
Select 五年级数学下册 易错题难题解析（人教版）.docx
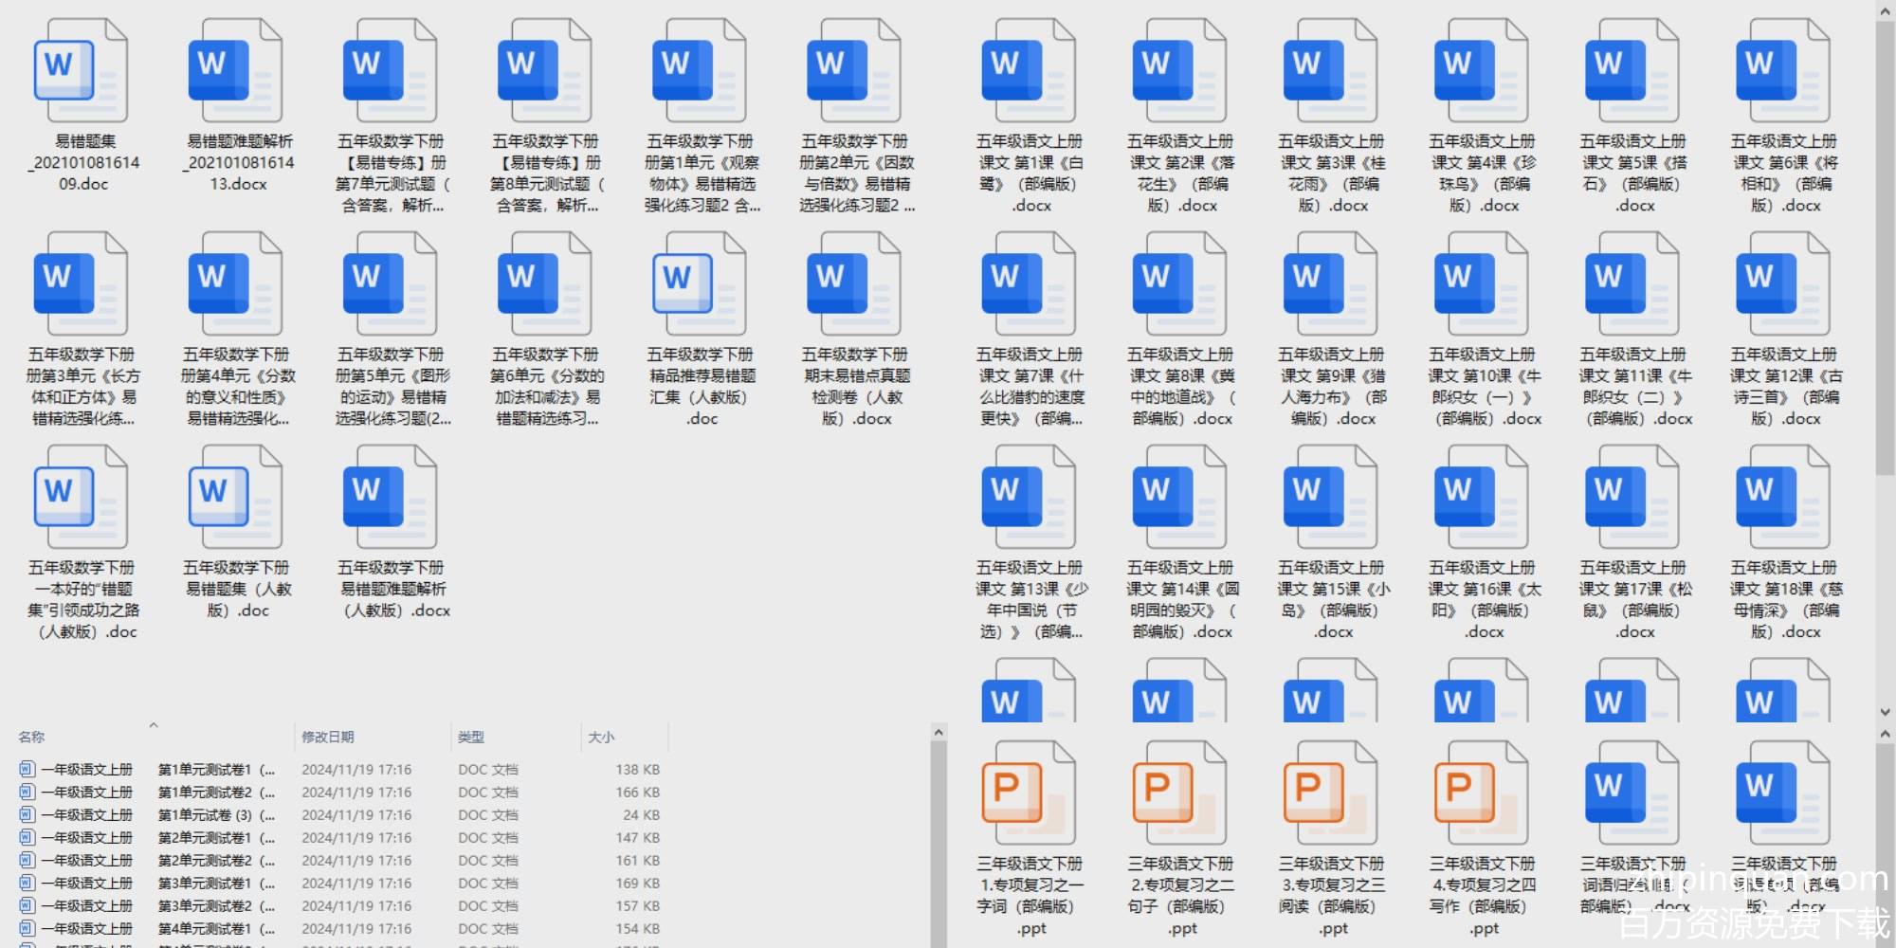[x=389, y=500]
